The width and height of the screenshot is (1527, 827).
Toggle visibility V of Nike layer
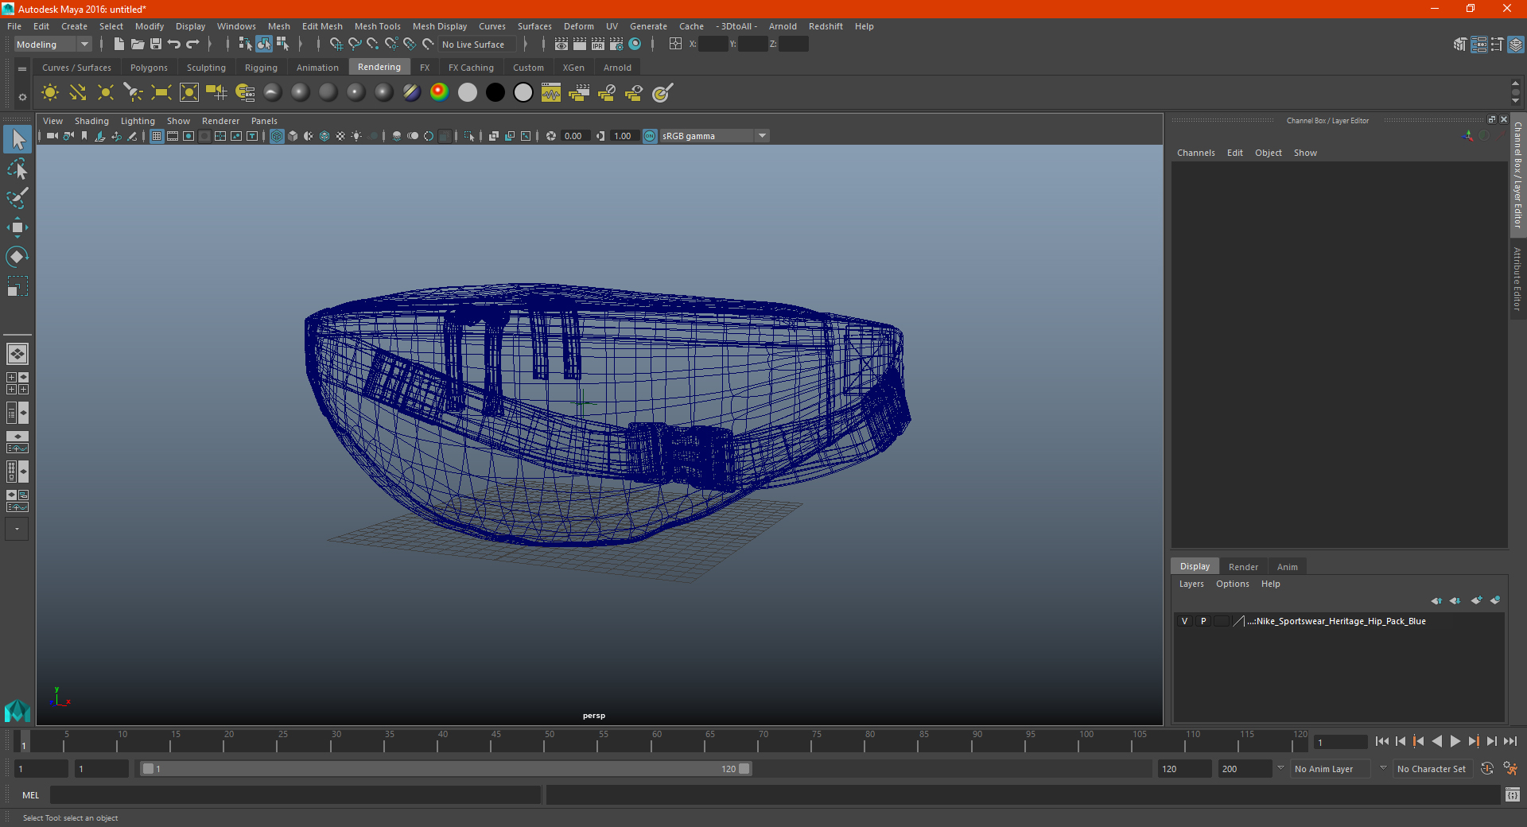point(1184,621)
